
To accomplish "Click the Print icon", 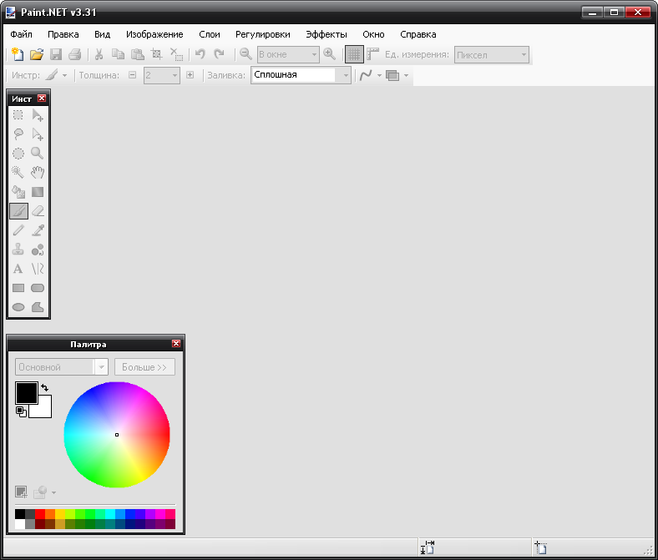I will [x=74, y=54].
